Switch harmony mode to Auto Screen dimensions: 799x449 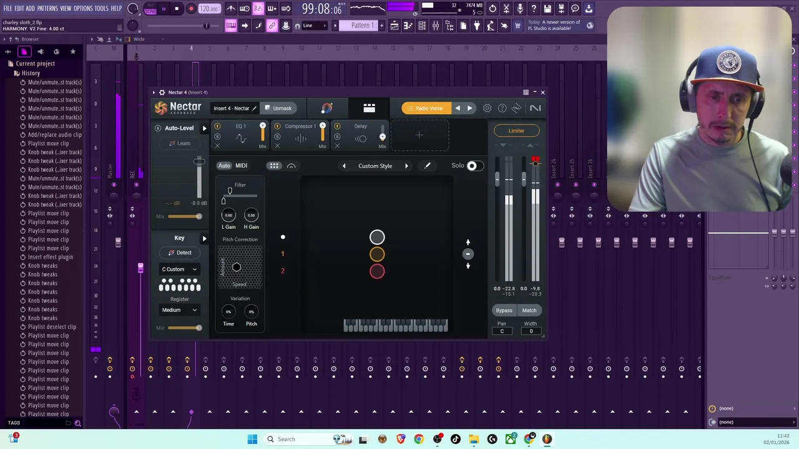(x=224, y=166)
